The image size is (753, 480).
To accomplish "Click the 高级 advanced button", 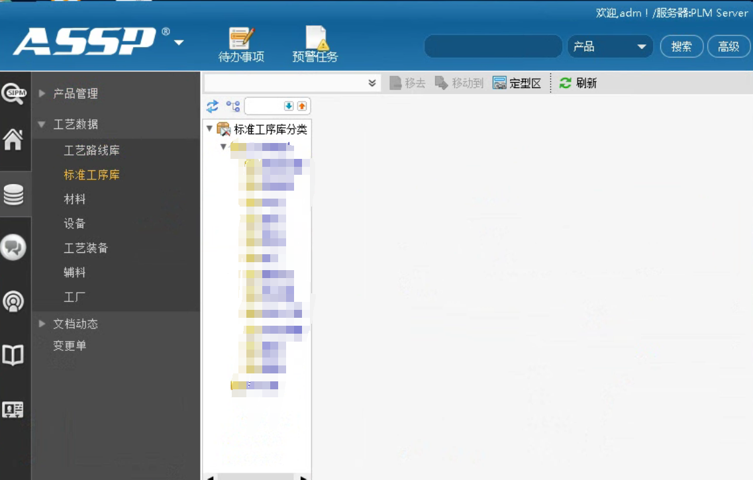I will tap(728, 46).
